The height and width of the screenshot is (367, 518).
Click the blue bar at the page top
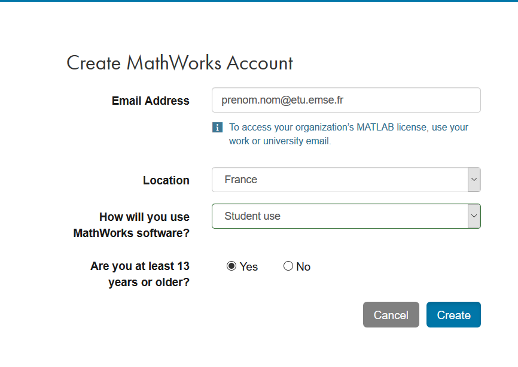click(259, 1)
